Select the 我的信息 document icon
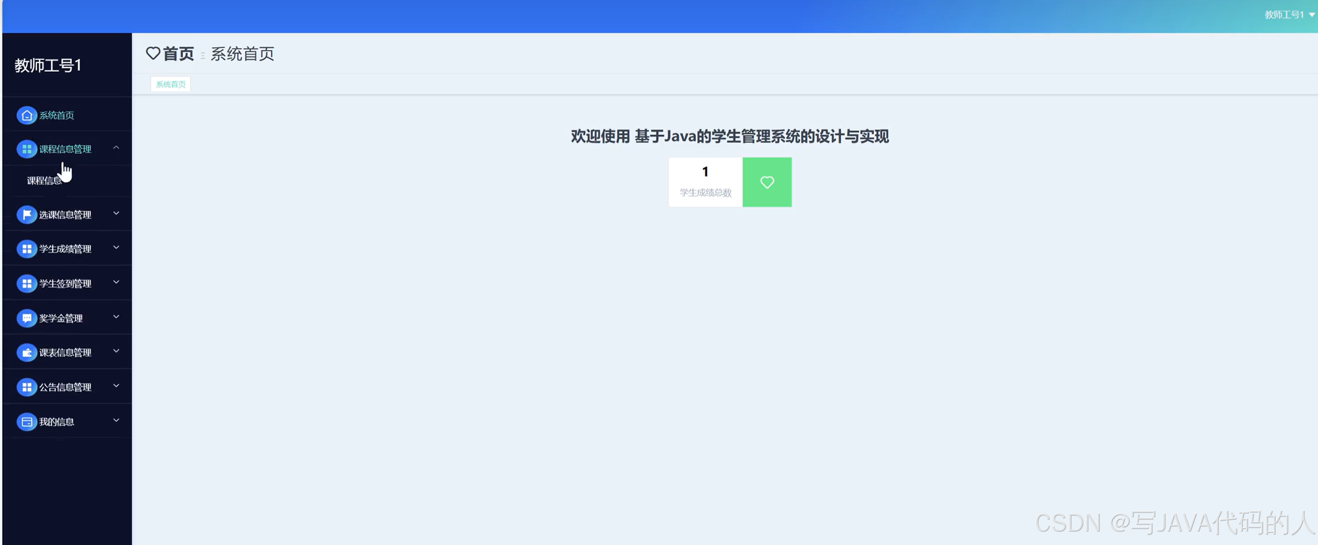Screen dimensions: 1318x545 (x=27, y=421)
